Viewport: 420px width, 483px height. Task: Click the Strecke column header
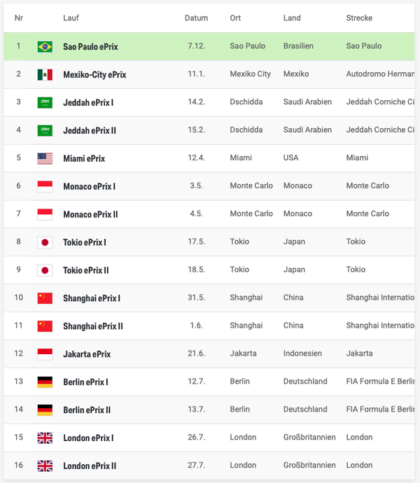tap(359, 18)
